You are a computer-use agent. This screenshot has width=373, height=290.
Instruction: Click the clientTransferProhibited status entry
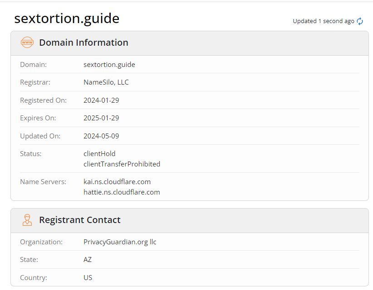click(x=122, y=164)
